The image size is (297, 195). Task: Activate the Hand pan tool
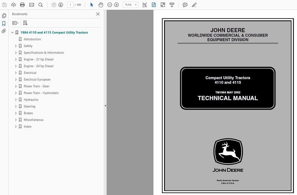pyautogui.click(x=101, y=5)
